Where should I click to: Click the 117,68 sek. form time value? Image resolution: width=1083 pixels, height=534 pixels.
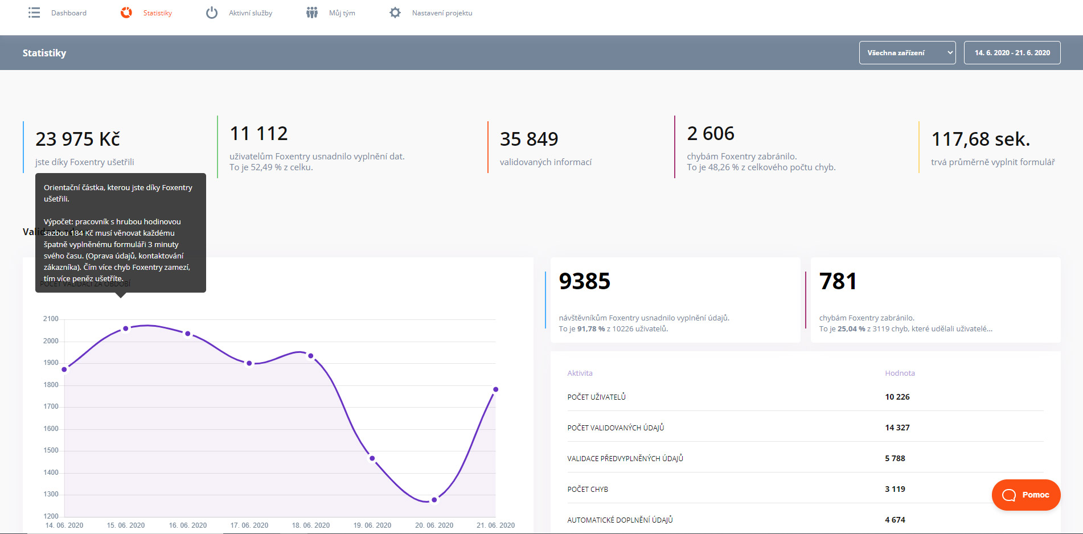point(981,139)
